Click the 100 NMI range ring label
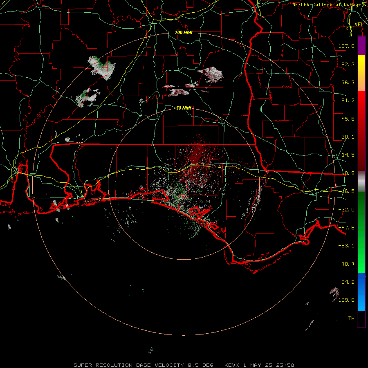 click(184, 32)
